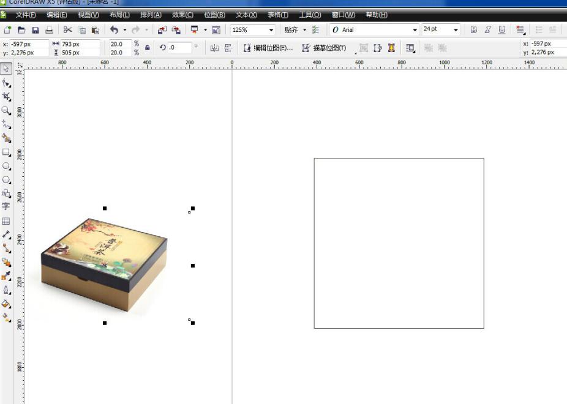The image size is (567, 404).
Task: Open the 24 pt font size dropdown
Action: 456,30
